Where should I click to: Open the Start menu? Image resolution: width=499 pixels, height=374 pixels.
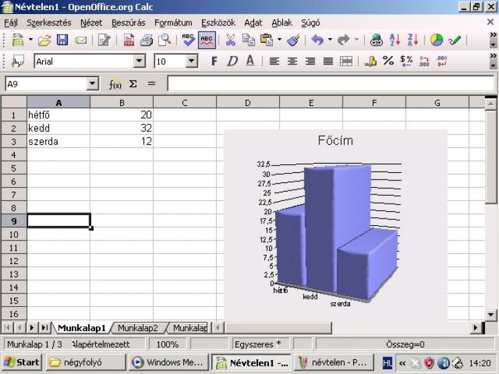click(22, 362)
